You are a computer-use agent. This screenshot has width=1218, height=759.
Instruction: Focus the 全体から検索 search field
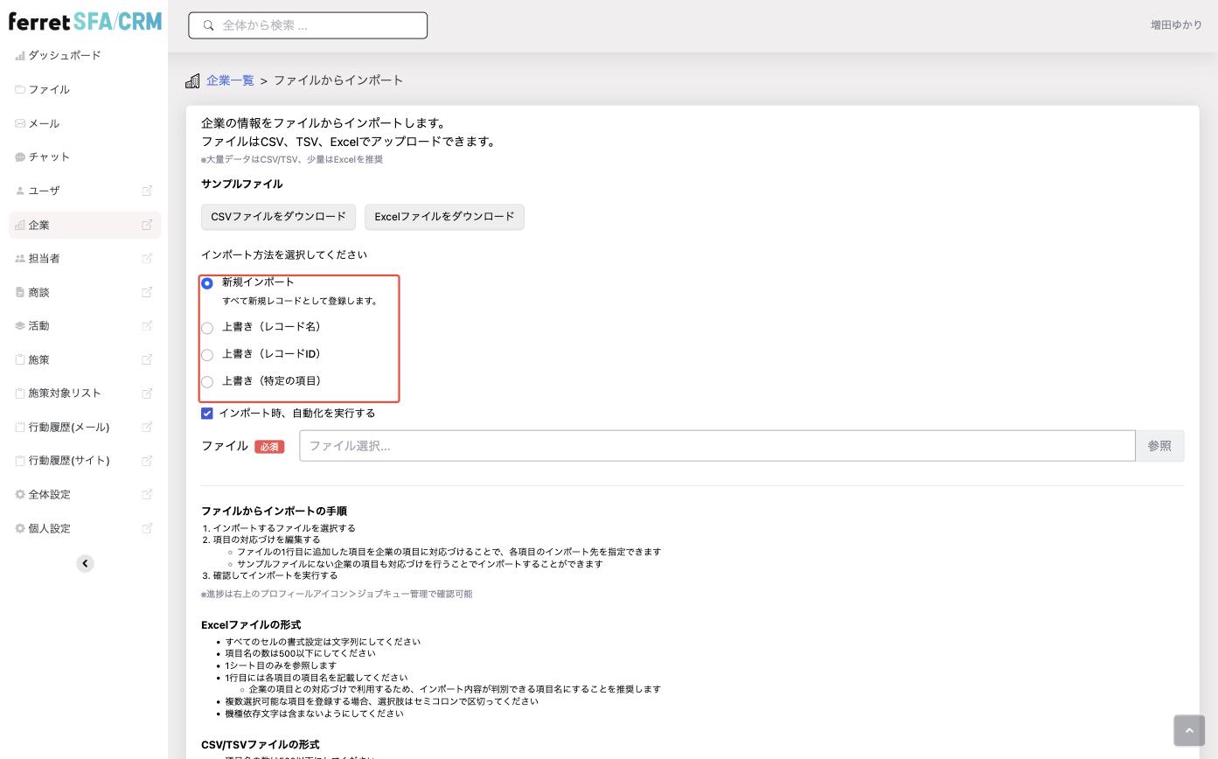point(308,25)
